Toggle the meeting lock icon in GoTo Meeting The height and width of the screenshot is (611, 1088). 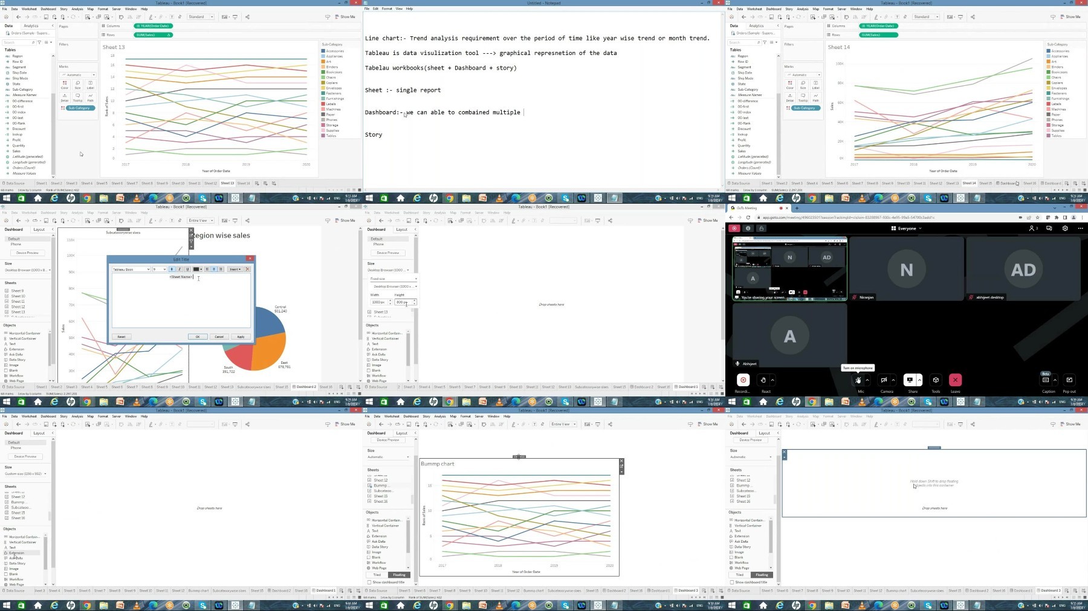click(762, 228)
